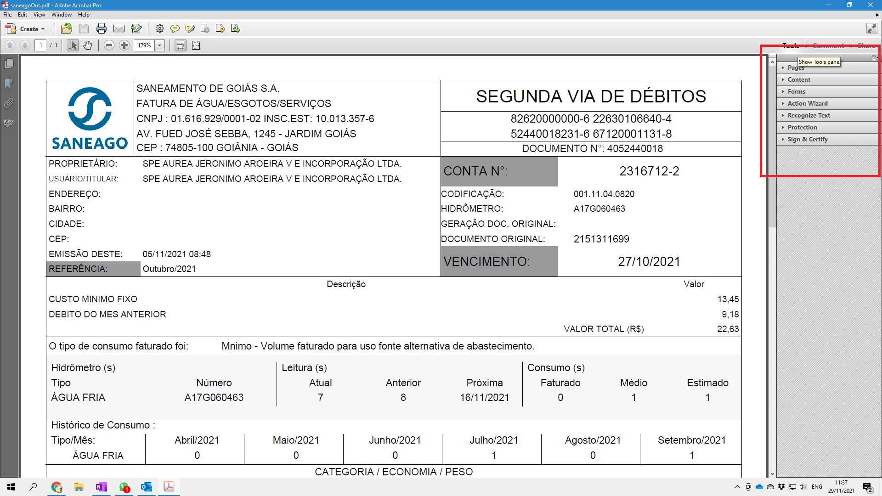
Task: Click the page number input field
Action: (41, 45)
